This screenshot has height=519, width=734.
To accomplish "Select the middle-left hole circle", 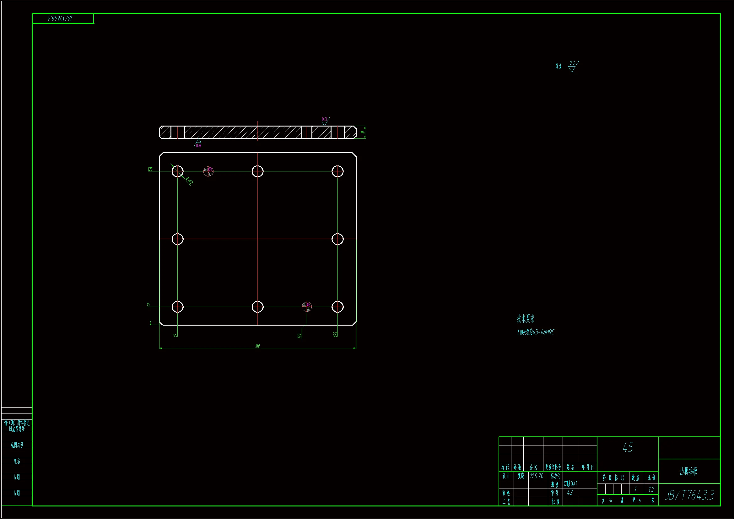I will pyautogui.click(x=177, y=239).
